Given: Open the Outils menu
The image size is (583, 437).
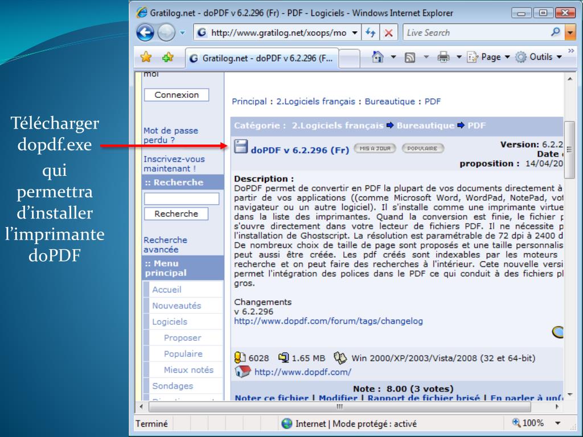Looking at the screenshot, I should tap(539, 57).
